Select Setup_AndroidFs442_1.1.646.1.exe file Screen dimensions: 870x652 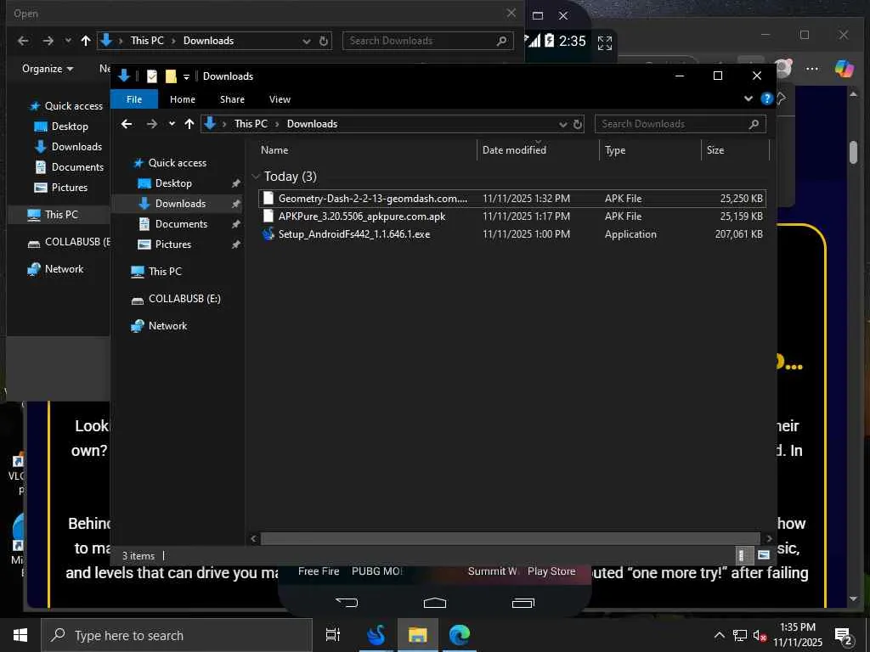click(512, 234)
